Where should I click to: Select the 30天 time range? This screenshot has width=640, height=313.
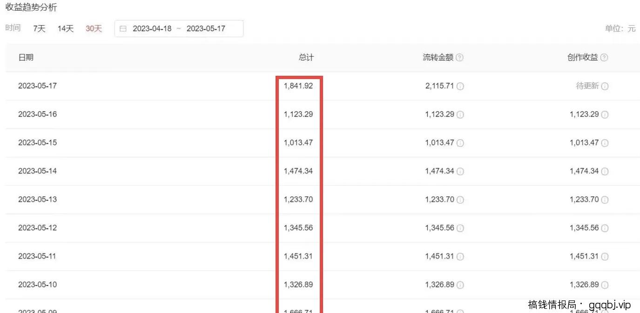(x=94, y=29)
